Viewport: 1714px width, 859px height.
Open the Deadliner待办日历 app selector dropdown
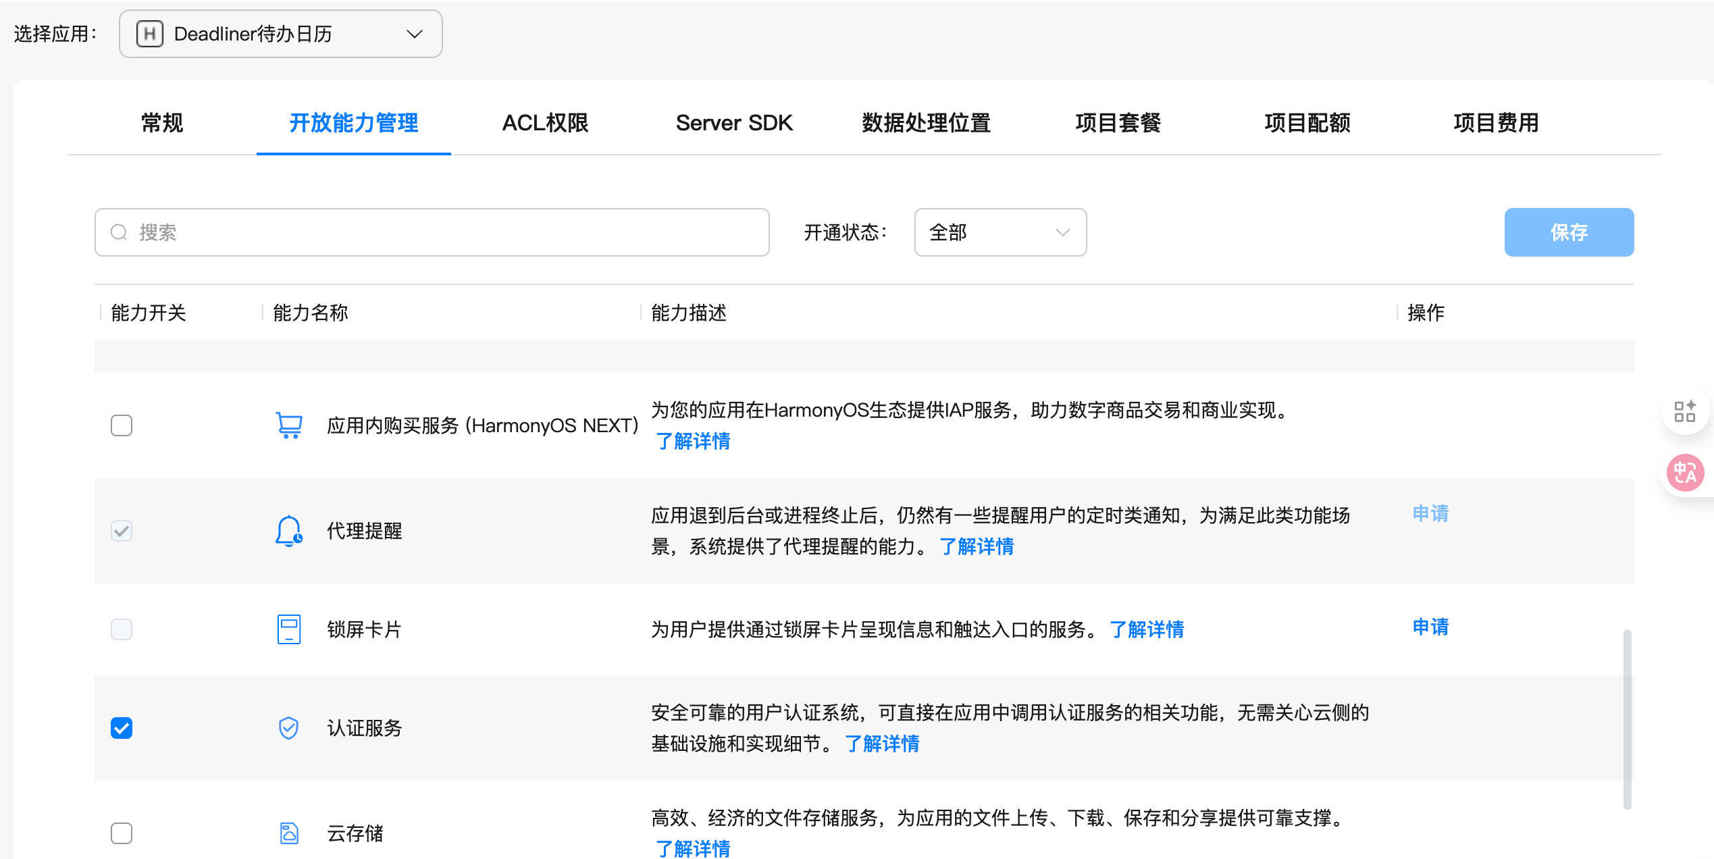pyautogui.click(x=280, y=34)
